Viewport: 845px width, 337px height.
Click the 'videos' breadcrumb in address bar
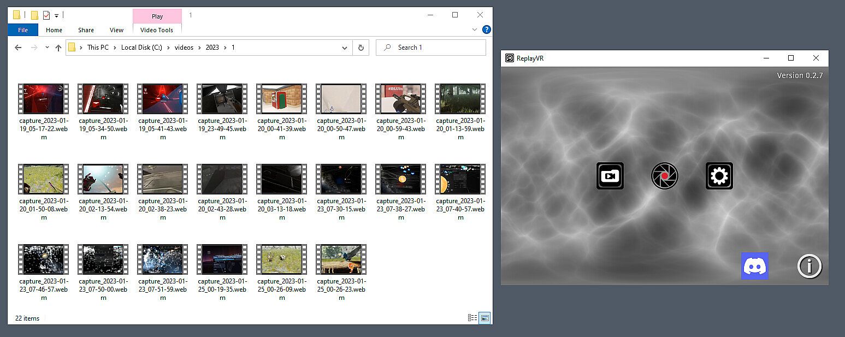[184, 48]
